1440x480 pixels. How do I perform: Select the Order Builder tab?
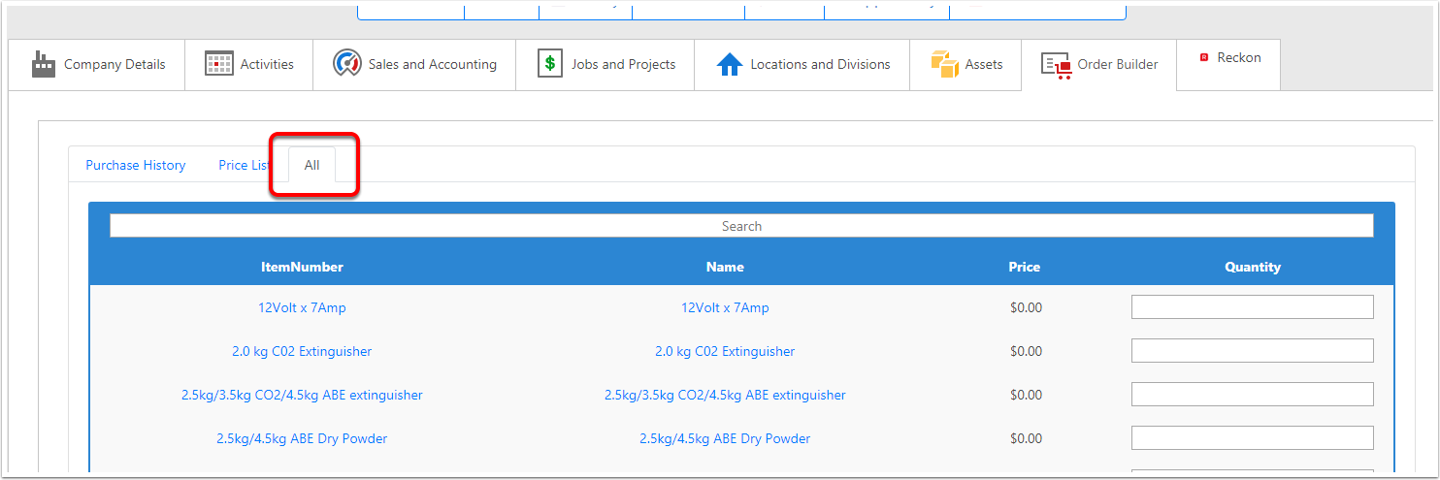click(x=1099, y=65)
